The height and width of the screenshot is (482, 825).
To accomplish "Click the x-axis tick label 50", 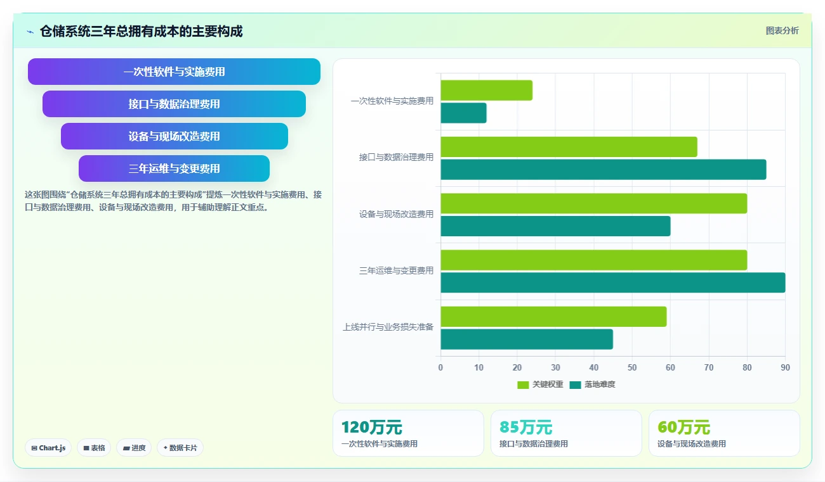I will pos(632,367).
